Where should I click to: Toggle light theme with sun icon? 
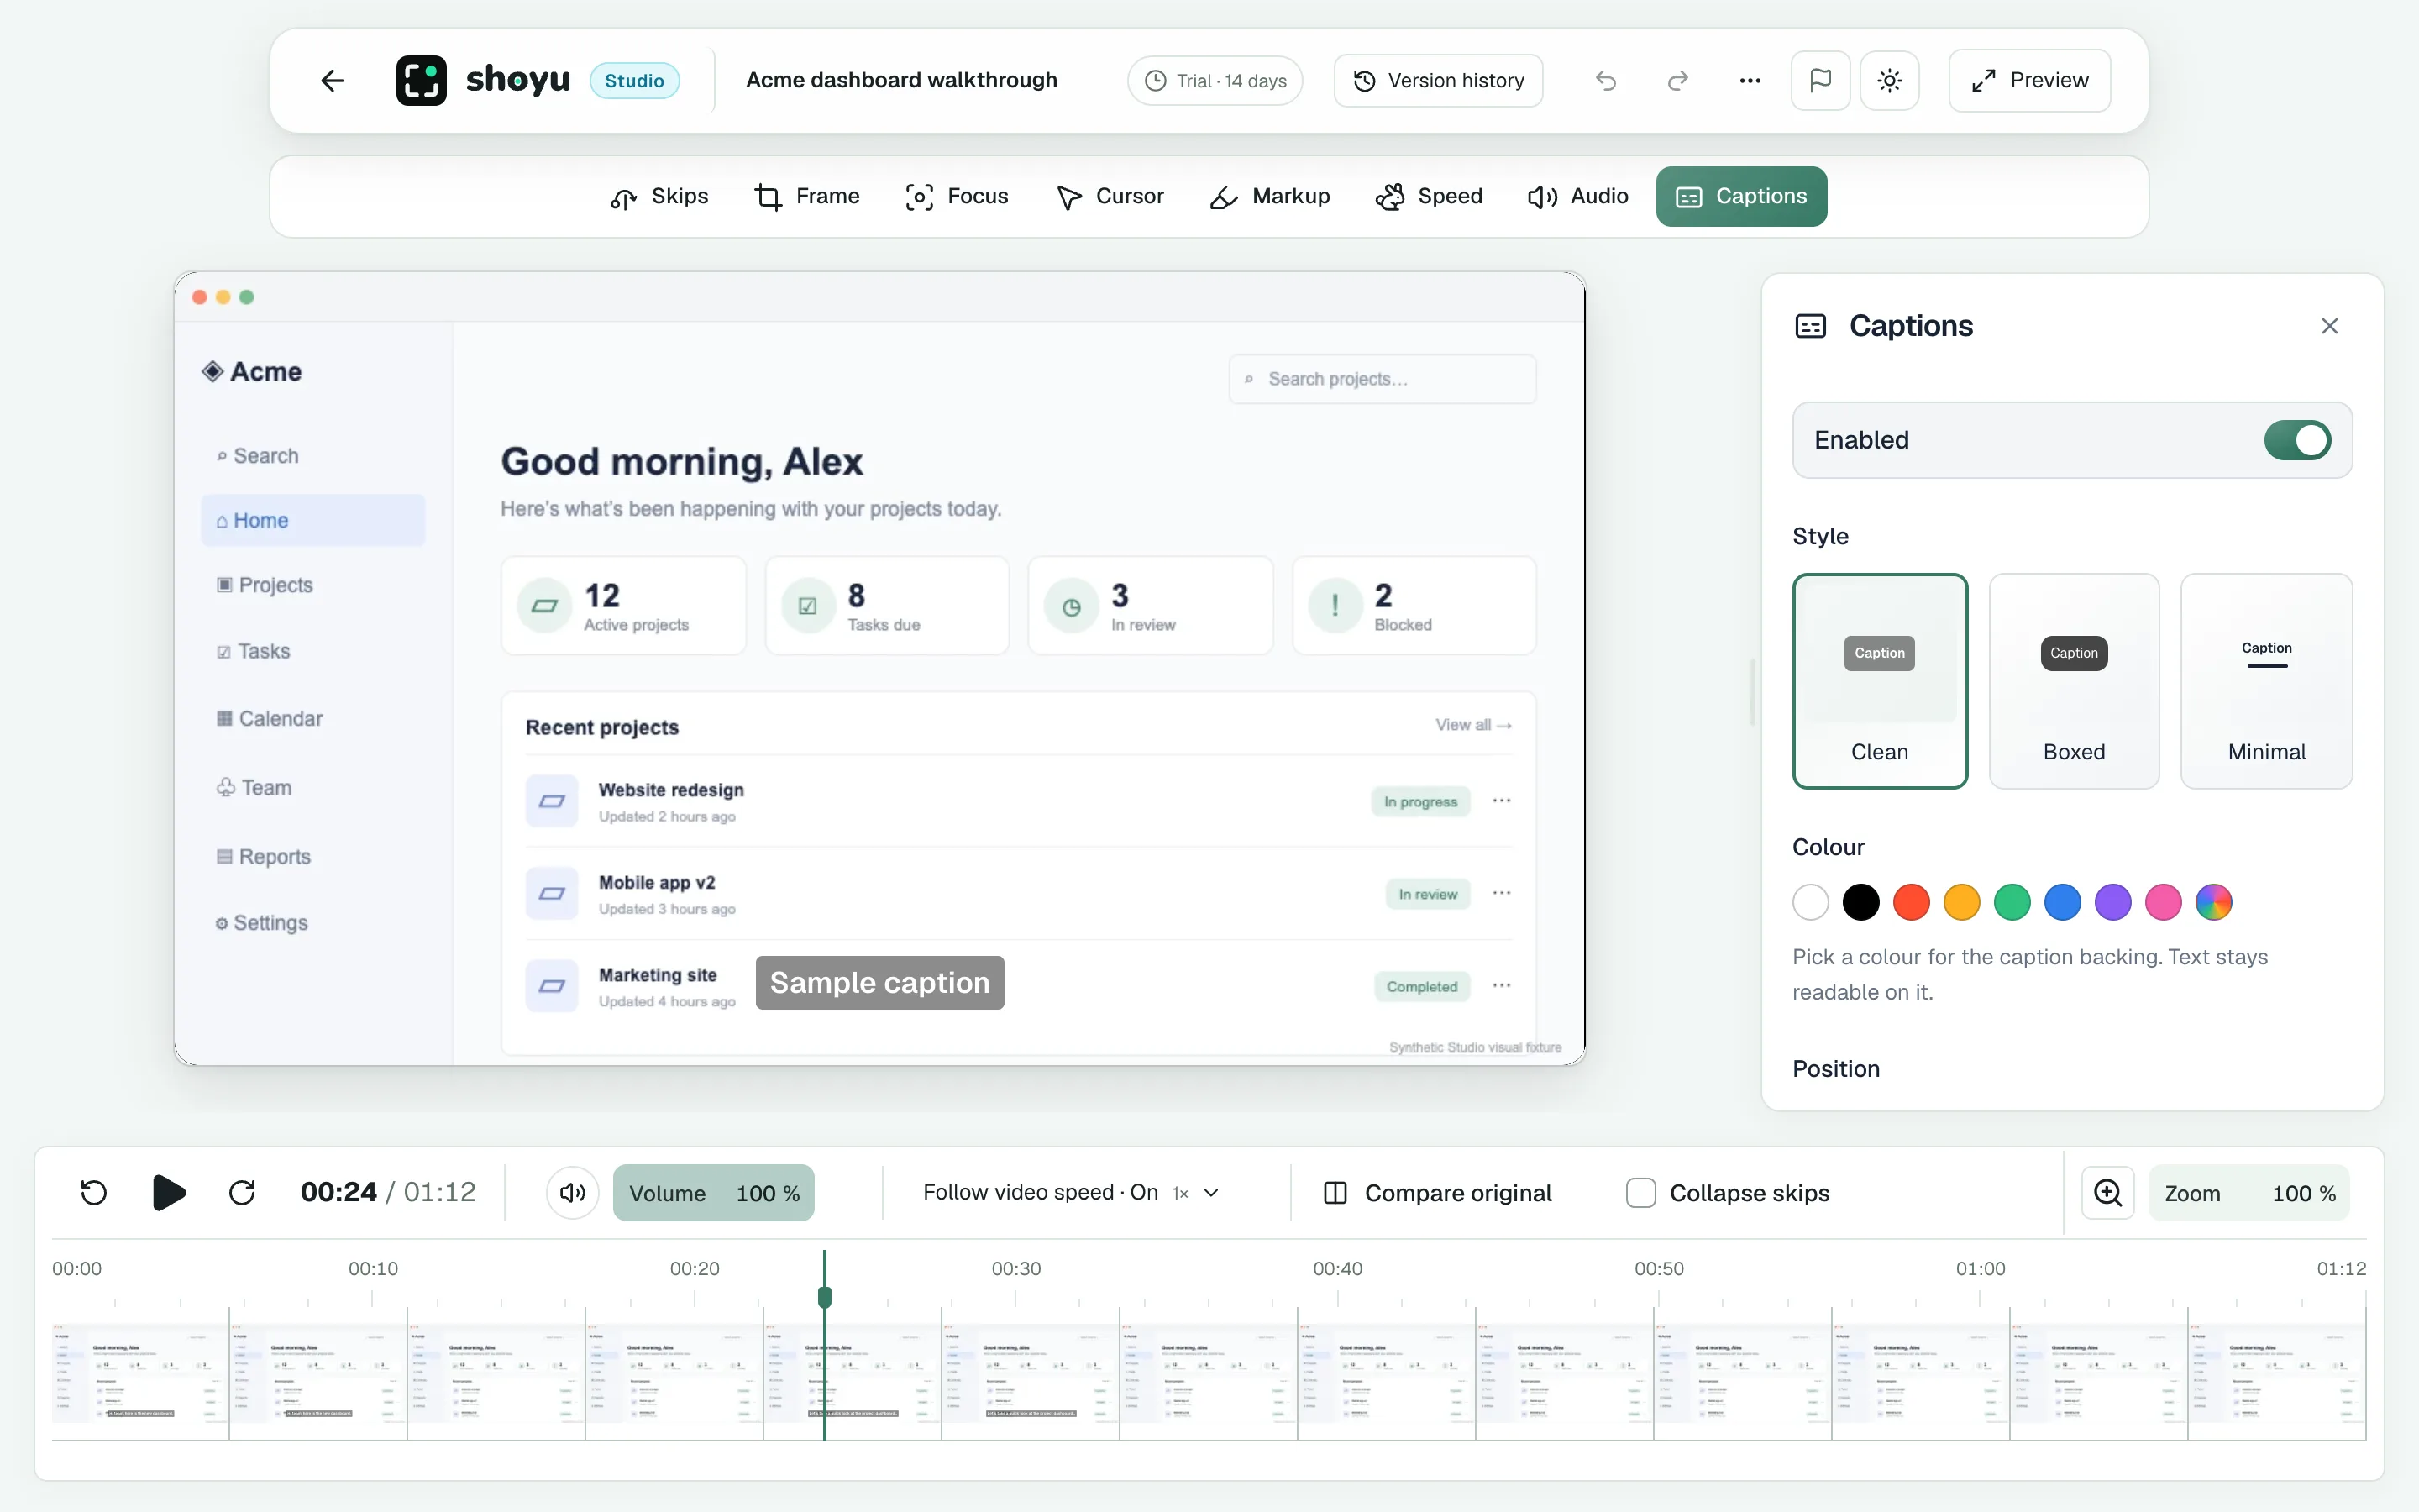1889,80
